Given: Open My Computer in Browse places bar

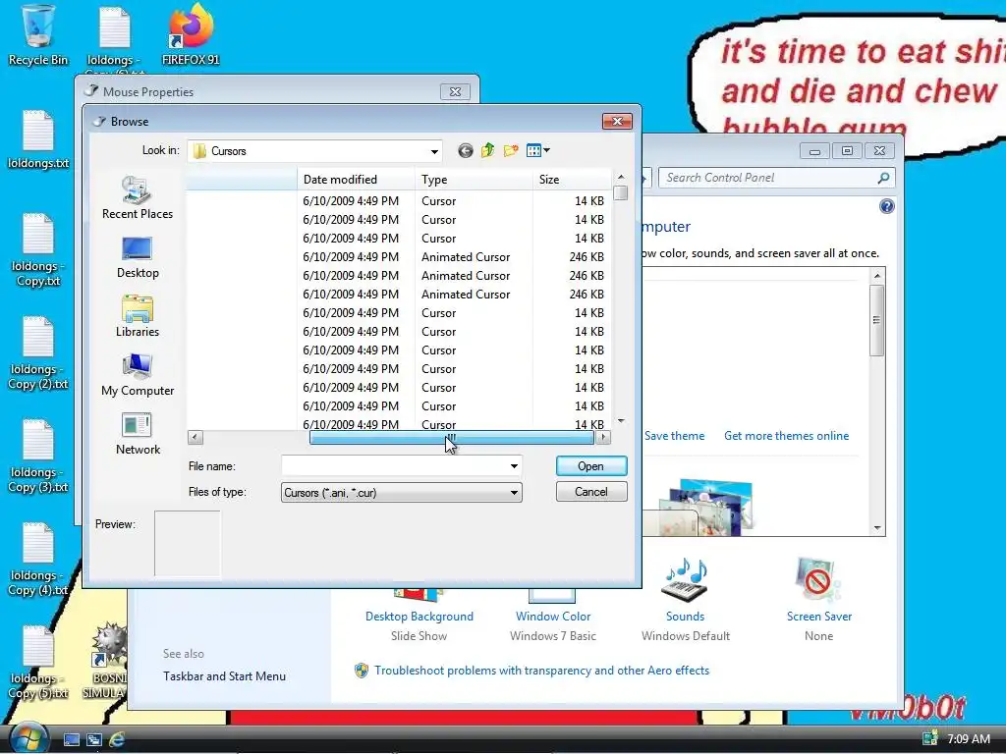Looking at the screenshot, I should click(x=138, y=376).
